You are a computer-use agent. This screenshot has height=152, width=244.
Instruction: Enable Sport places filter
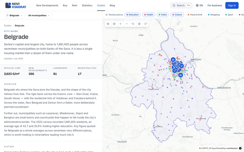click(x=229, y=15)
